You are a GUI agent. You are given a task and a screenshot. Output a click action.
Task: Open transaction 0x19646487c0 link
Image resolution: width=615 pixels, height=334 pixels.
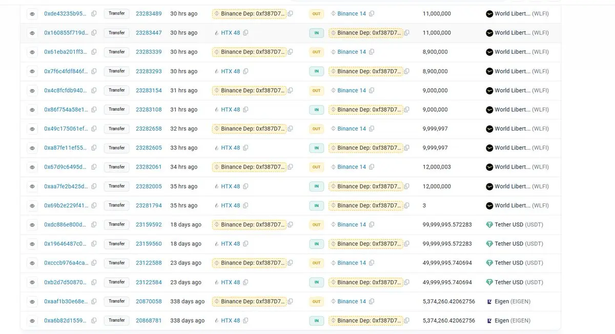coord(66,244)
